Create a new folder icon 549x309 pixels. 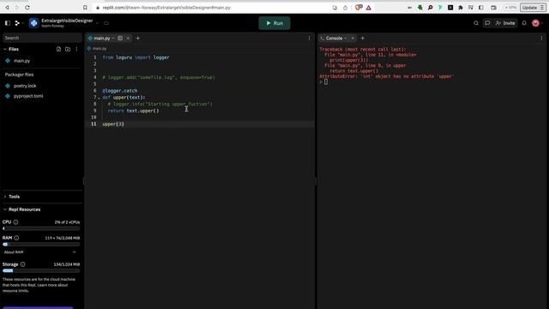68,49
